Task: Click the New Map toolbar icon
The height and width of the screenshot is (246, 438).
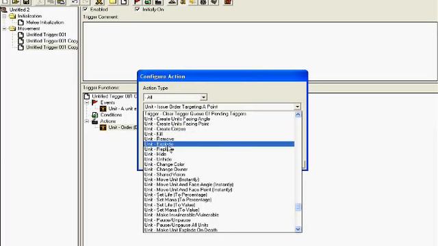Action: (x=5, y=2)
